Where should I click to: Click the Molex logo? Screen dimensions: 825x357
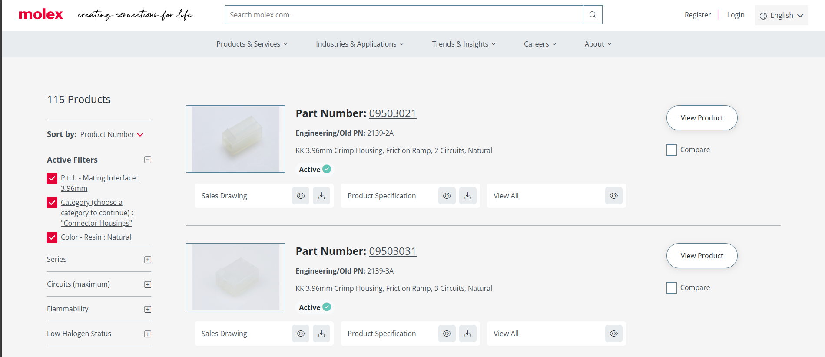coord(41,15)
